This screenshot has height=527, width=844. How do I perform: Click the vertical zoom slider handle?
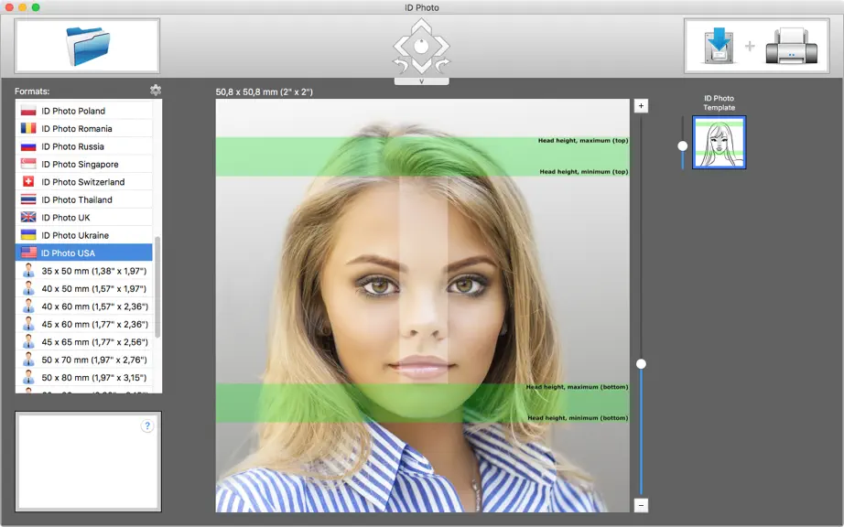[x=641, y=364]
